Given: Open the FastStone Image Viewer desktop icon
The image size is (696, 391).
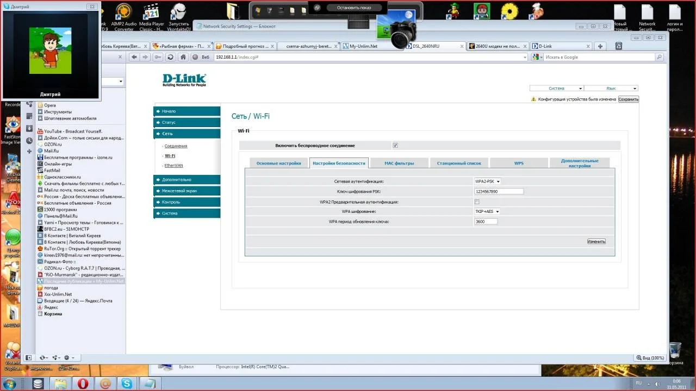Looking at the screenshot, I should pyautogui.click(x=11, y=130).
